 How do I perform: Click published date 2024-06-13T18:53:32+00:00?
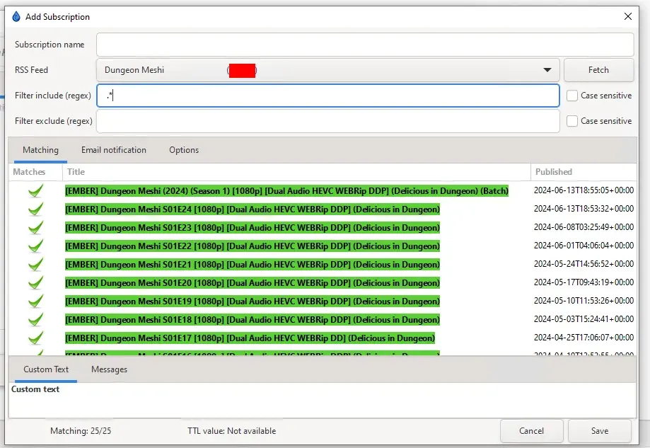click(584, 209)
